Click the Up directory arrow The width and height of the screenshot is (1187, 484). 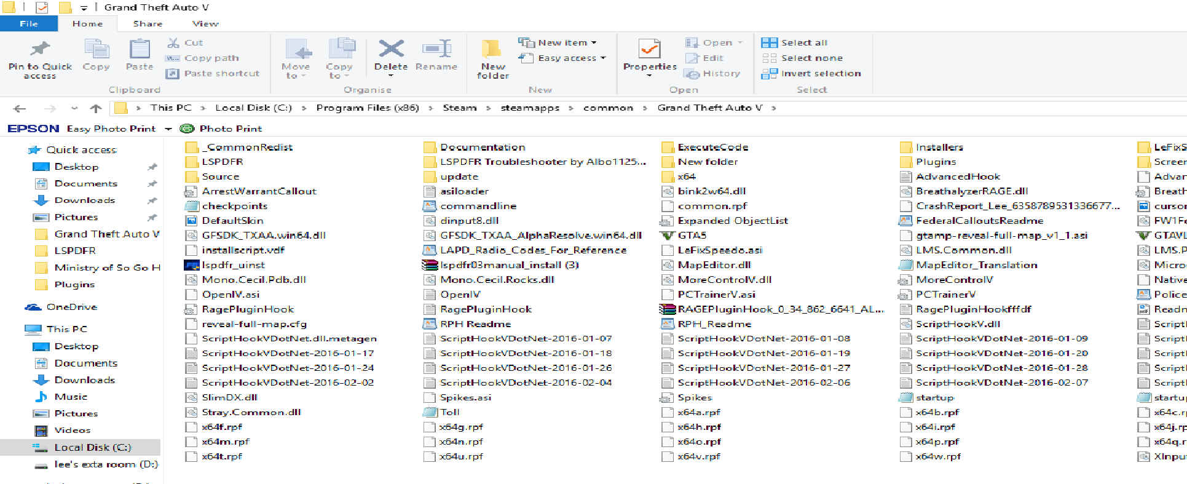coord(95,108)
